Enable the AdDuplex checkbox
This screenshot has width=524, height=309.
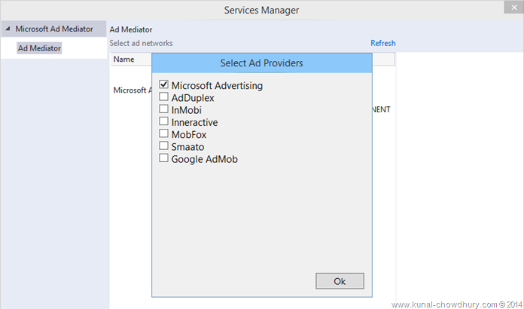click(x=163, y=97)
